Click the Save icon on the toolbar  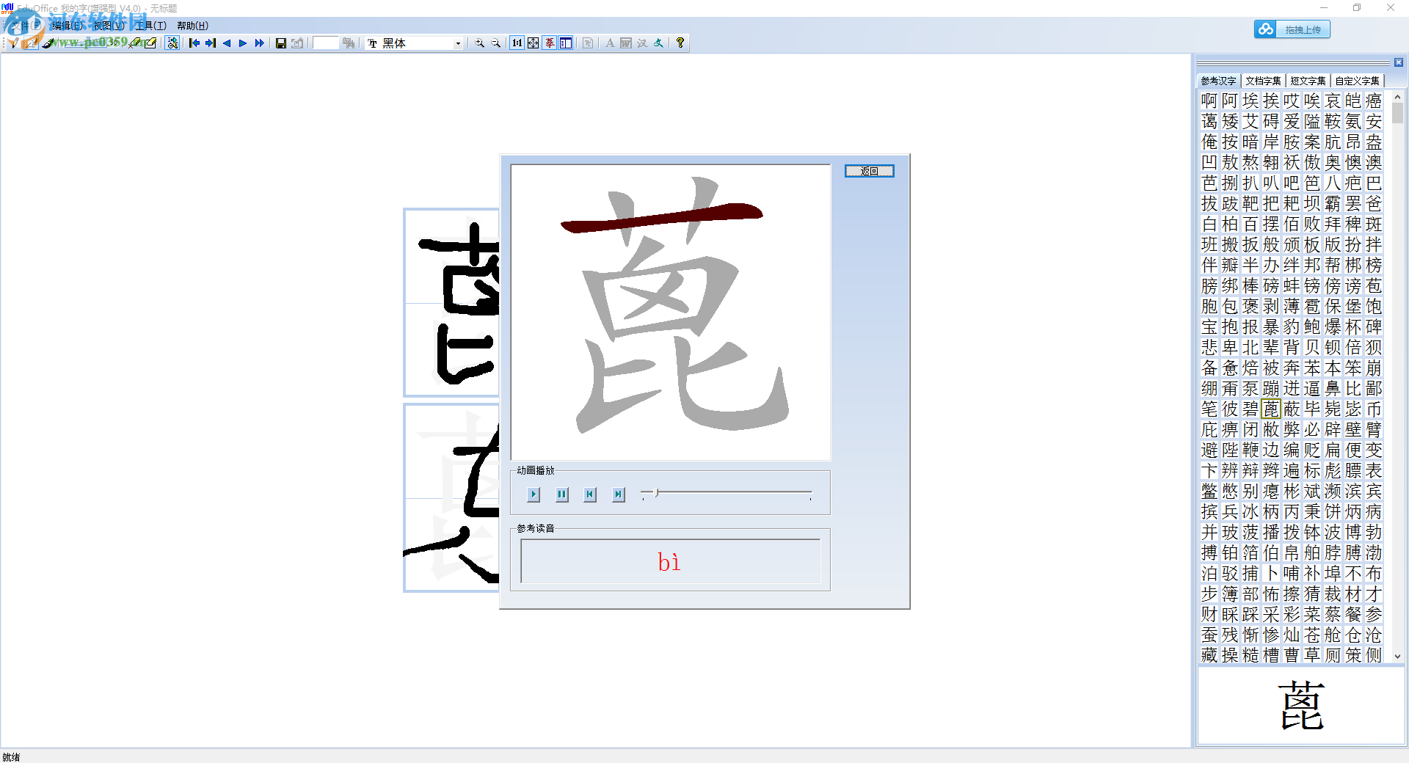point(281,43)
